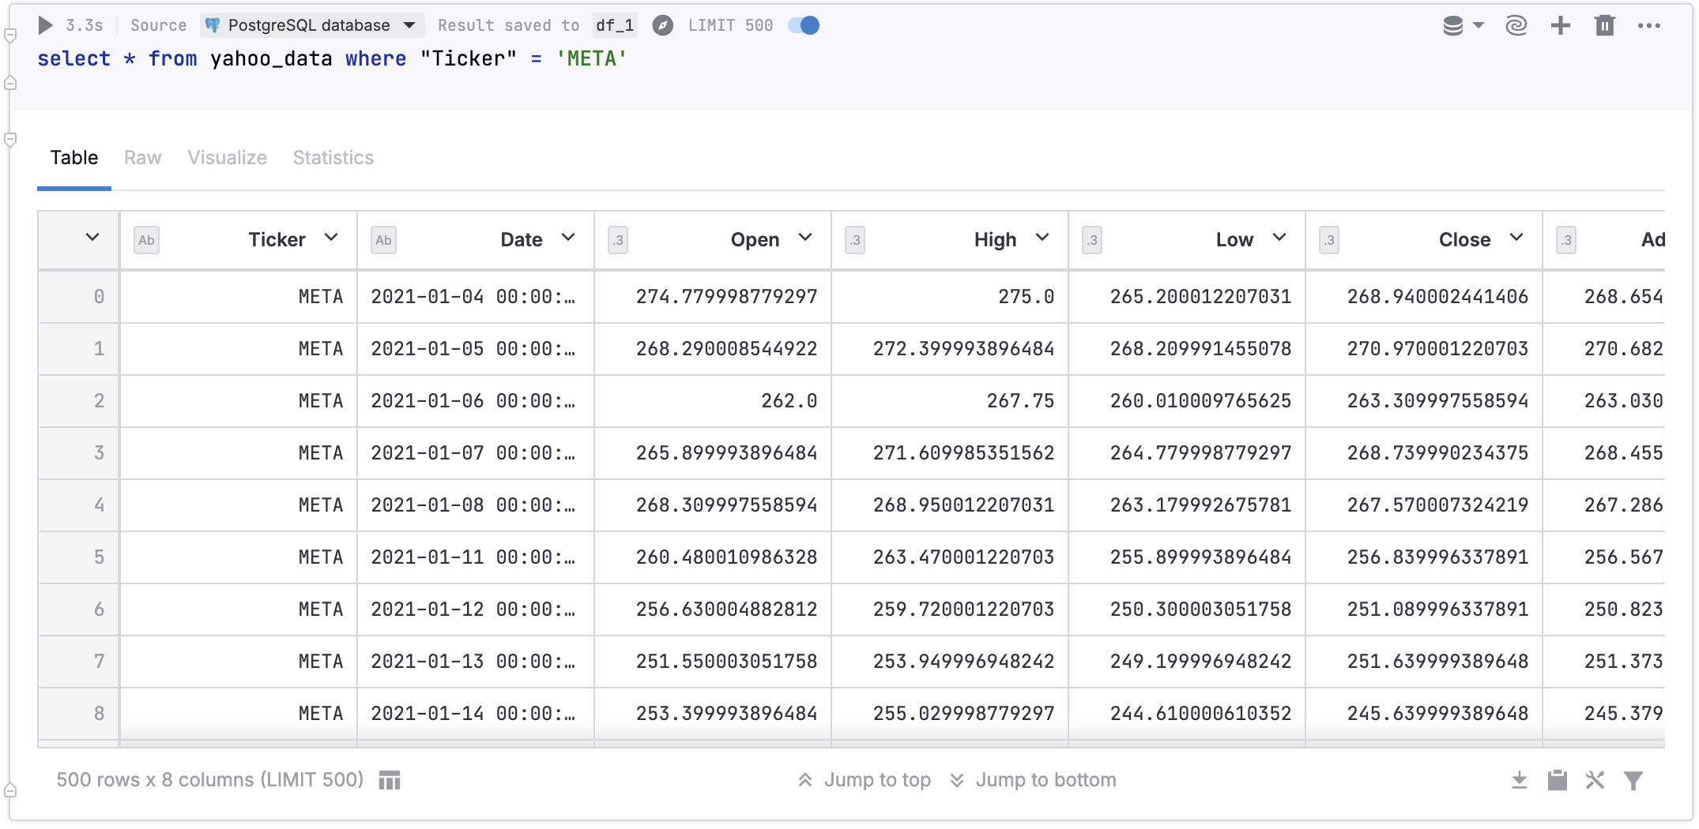
Task: Download the query results
Action: pos(1519,780)
